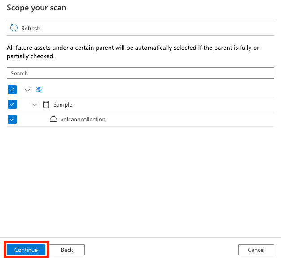
Task: Uncheck the top-level Cosmos account checkbox
Action: click(x=12, y=90)
